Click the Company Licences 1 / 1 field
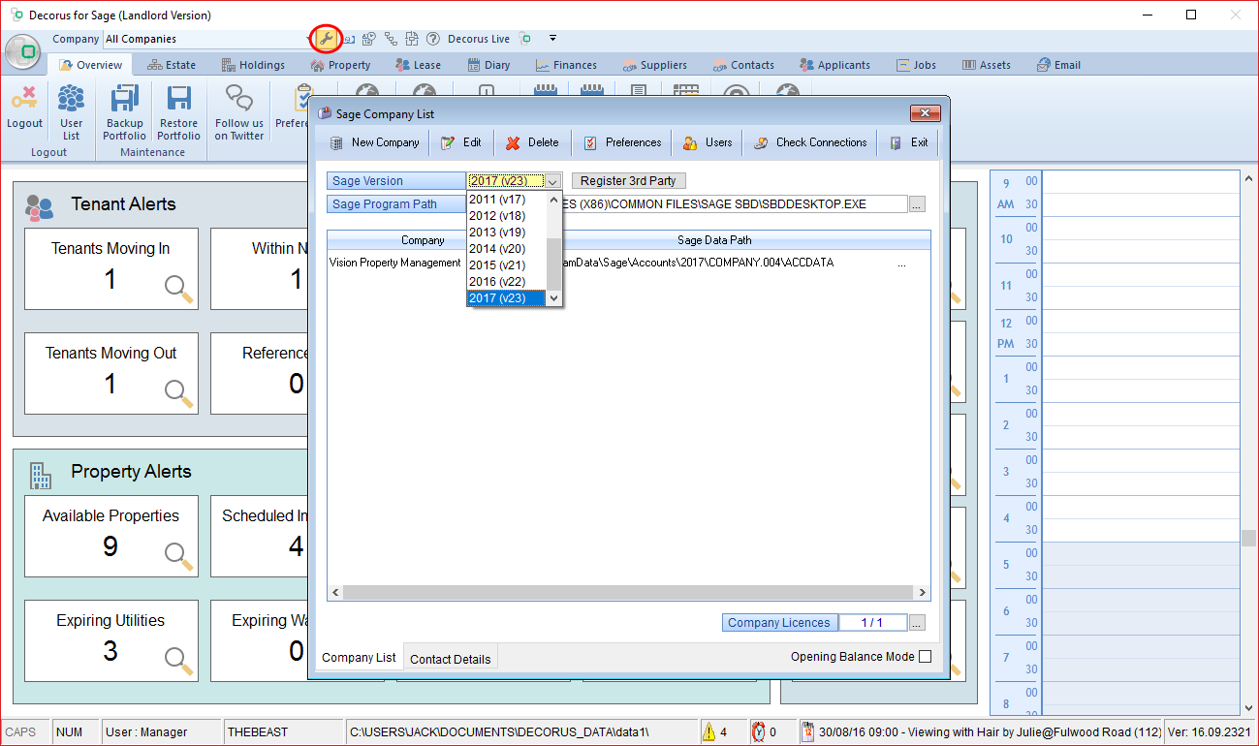The height and width of the screenshot is (746, 1259). pos(872,623)
